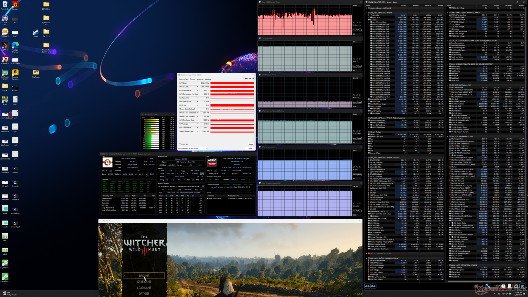Open the GPU Load sensor dropdown

click(x=197, y=105)
